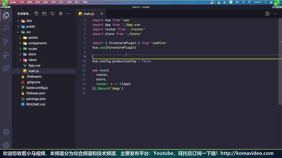Collapse the src folder

(18, 32)
